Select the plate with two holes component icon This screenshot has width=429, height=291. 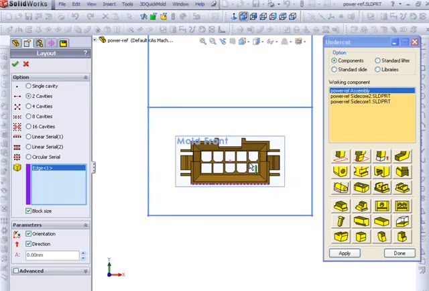tap(402, 206)
